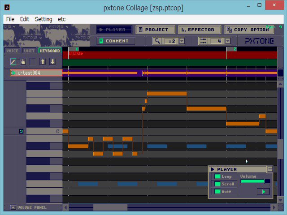This screenshot has width=287, height=215.
Task: Toggle the Mute option in Player
Action: (x=217, y=192)
